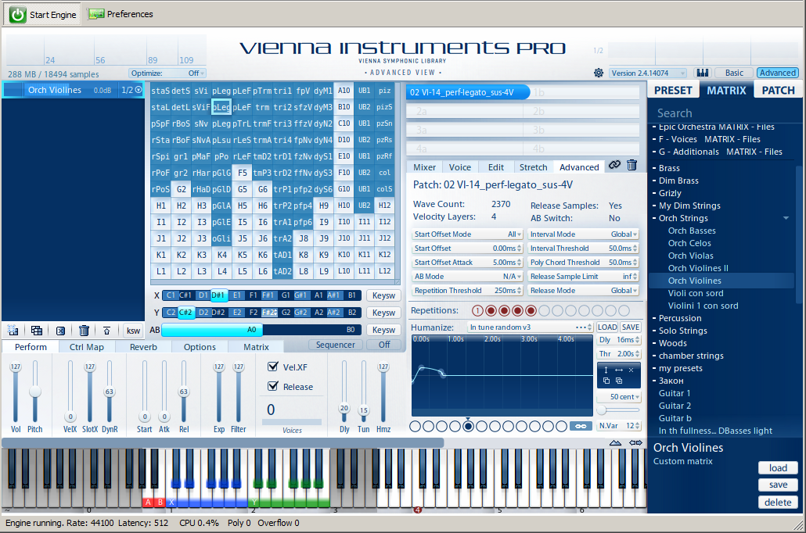806x533 pixels.
Task: Click the paste curve icon in Humanize tools
Action: coord(619,381)
